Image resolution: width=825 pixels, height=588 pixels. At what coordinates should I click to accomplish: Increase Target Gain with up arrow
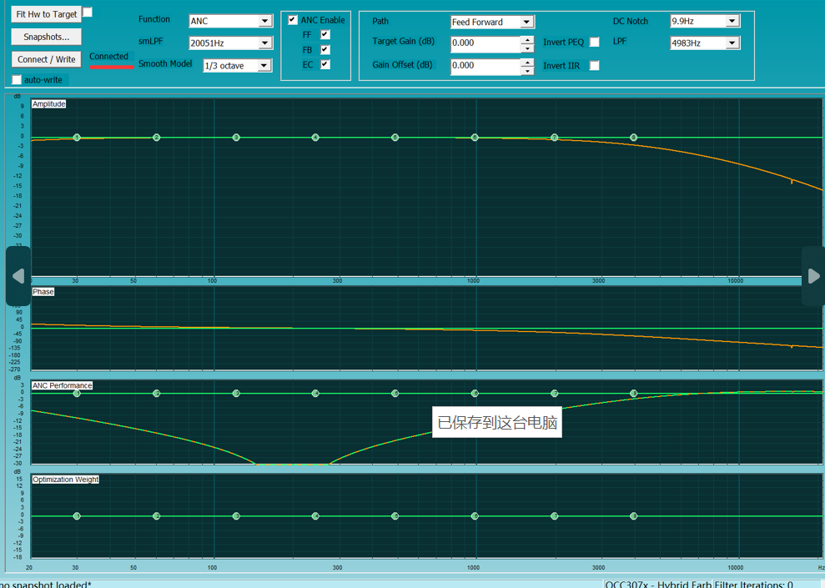tap(527, 39)
